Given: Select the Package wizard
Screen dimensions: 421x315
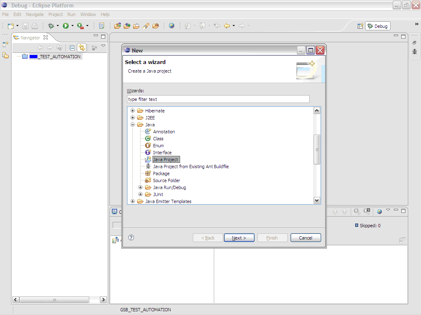Looking at the screenshot, I should pos(161,173).
